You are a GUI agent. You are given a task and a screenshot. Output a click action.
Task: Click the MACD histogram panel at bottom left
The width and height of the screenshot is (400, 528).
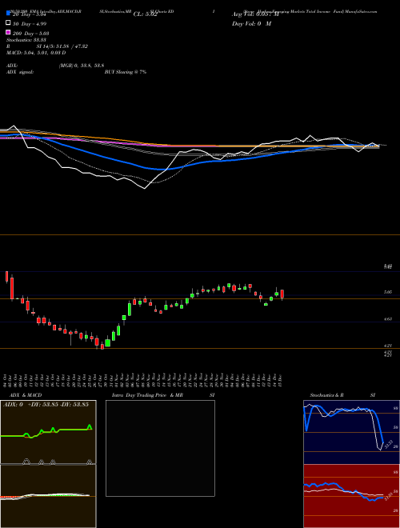48,496
